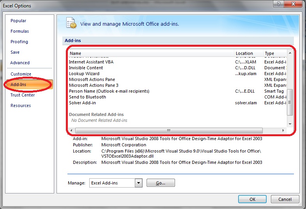Open the Trust Center category
Viewport: 306px width, 209px height.
pos(23,95)
